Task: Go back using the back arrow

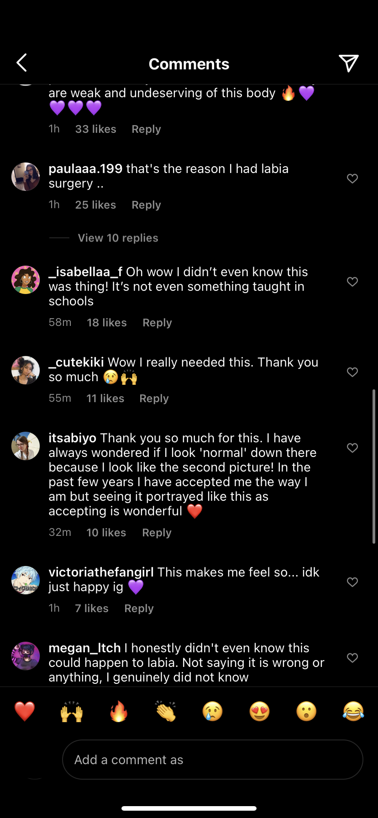Action: [x=22, y=63]
